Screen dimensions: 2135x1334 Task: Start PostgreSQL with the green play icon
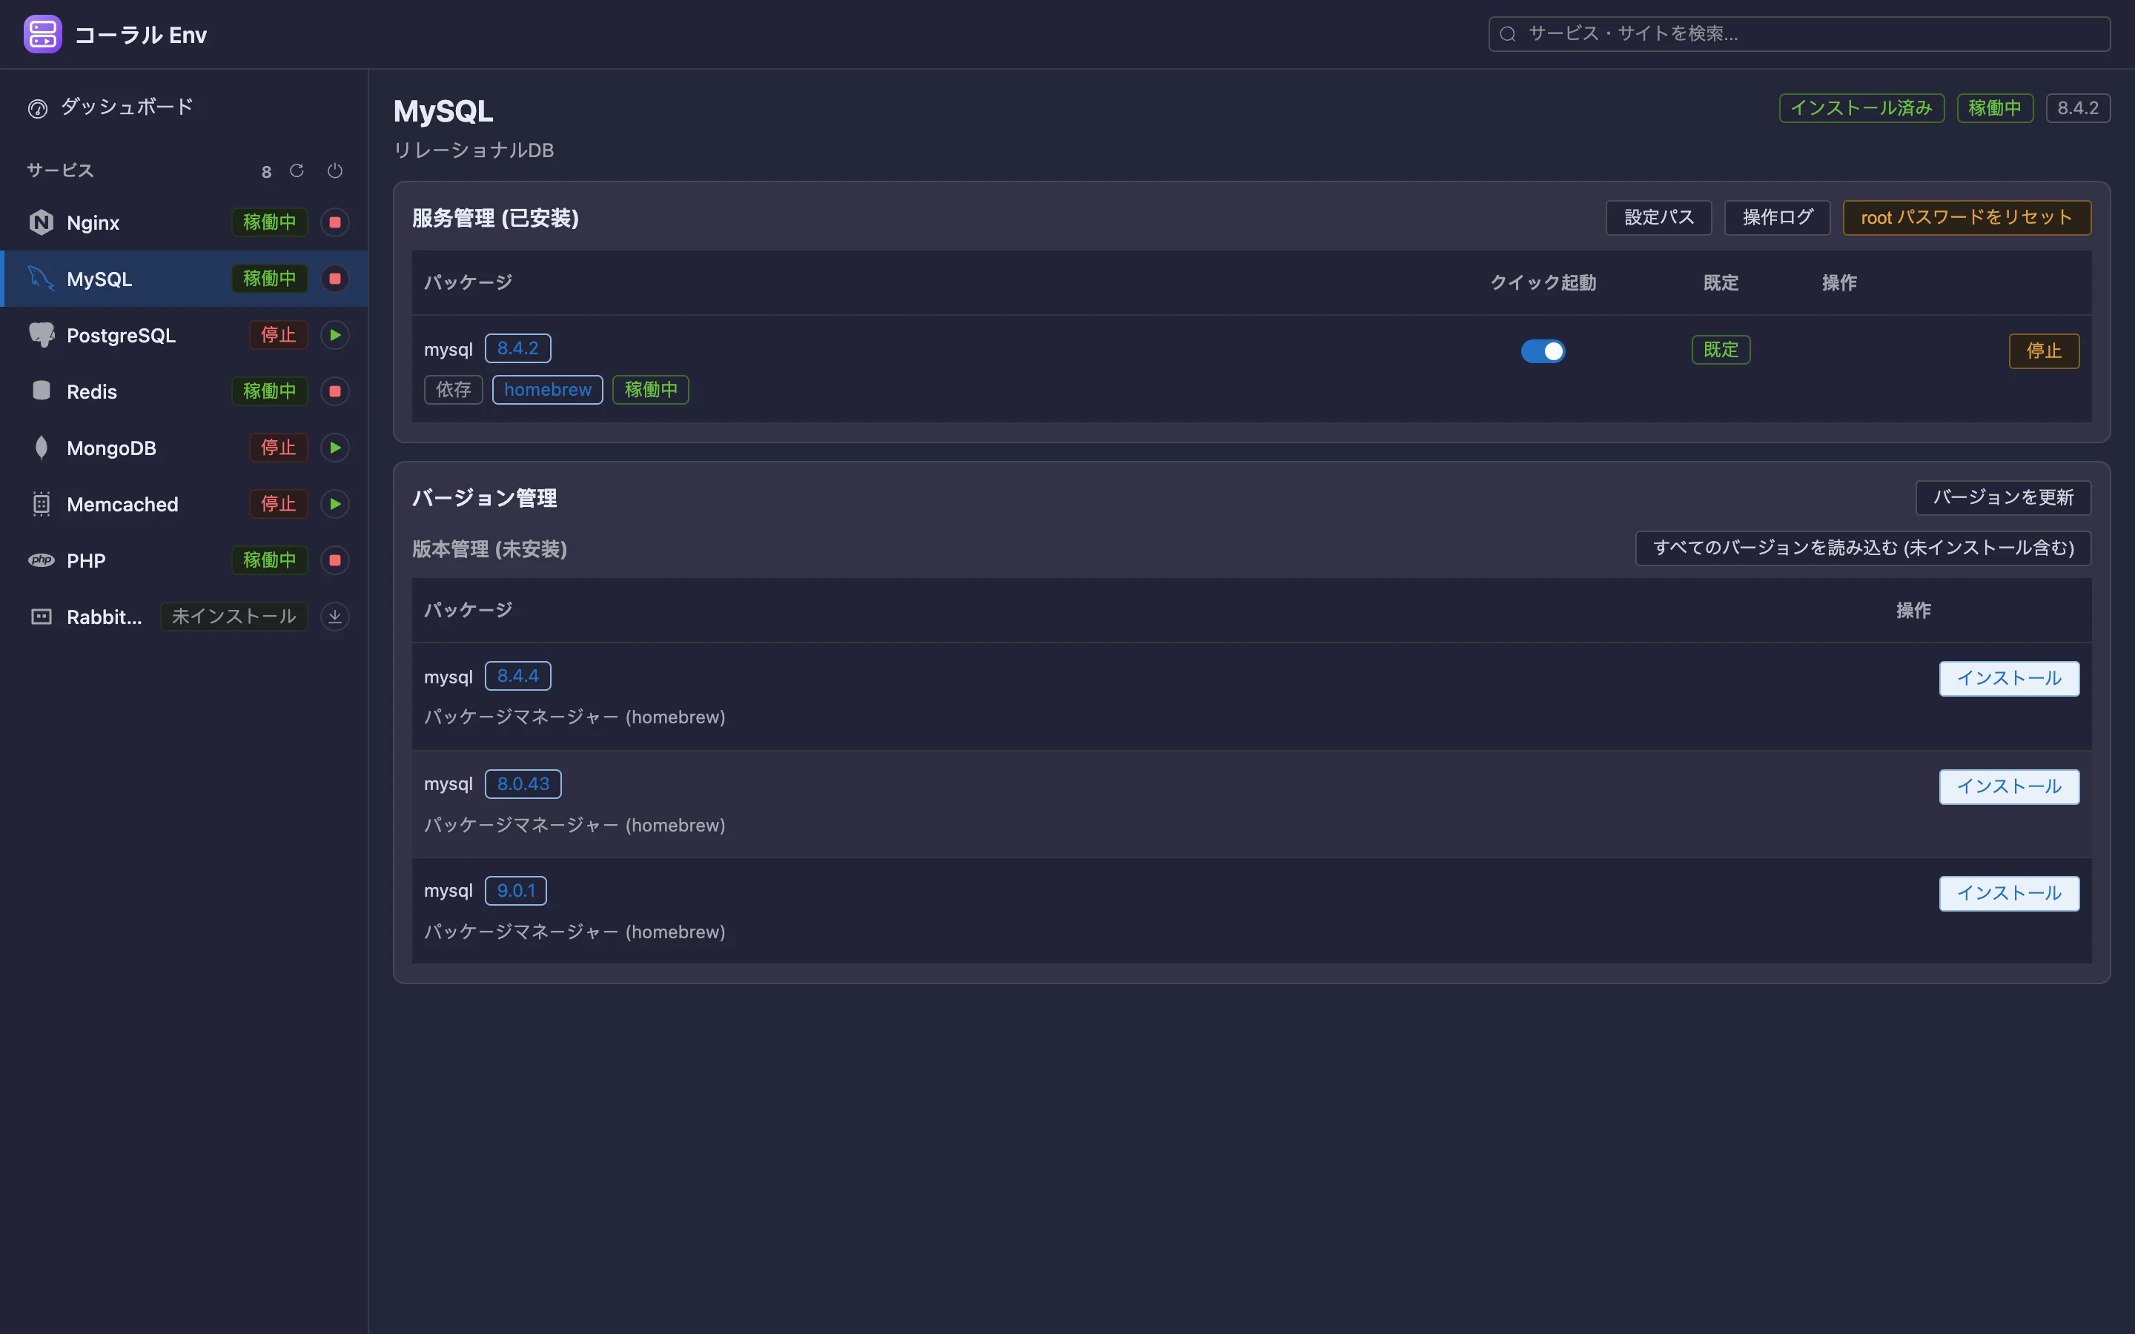(334, 335)
